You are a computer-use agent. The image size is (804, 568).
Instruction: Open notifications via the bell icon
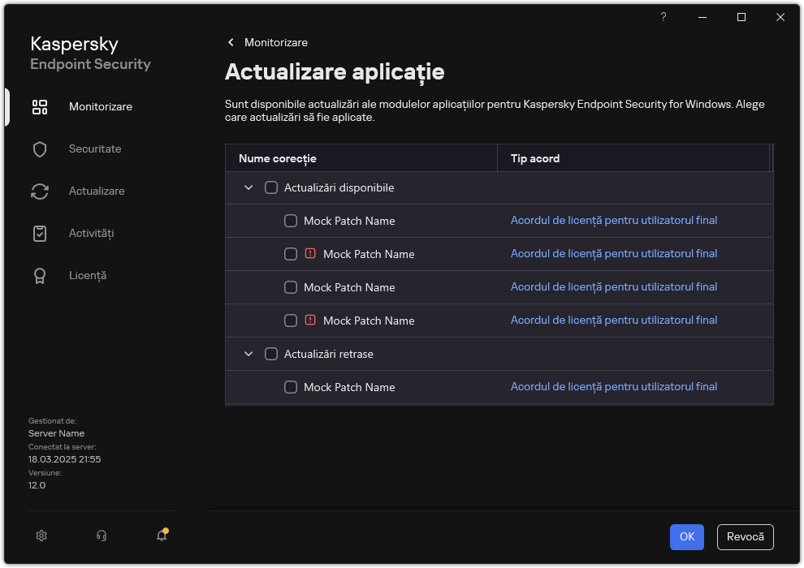161,536
